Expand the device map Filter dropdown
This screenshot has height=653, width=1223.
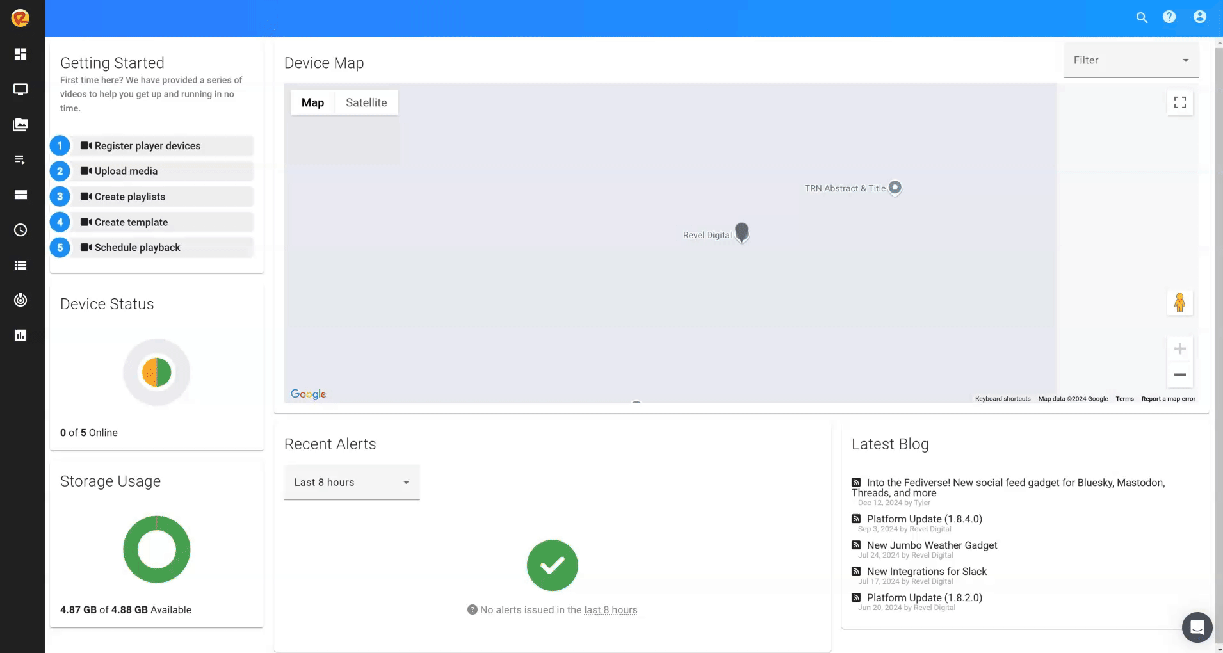pyautogui.click(x=1131, y=60)
